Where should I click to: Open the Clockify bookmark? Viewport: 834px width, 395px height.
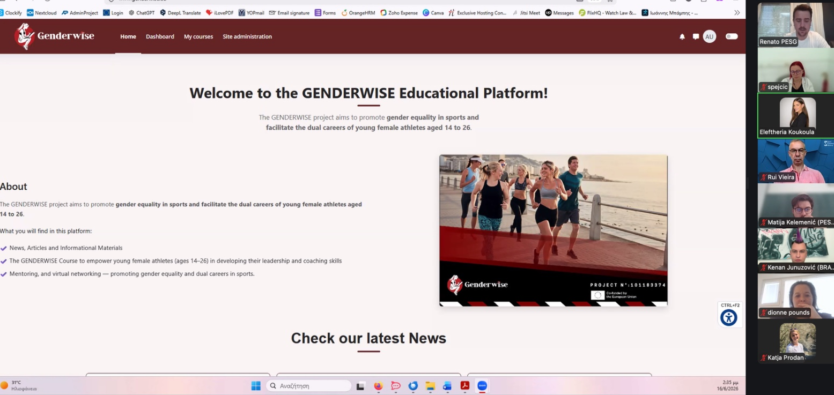pos(11,13)
